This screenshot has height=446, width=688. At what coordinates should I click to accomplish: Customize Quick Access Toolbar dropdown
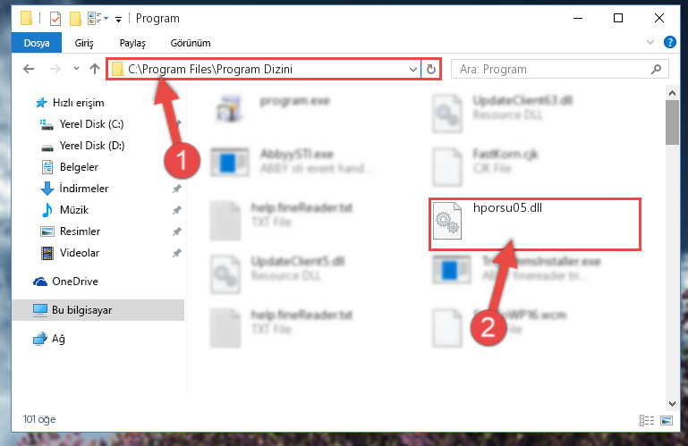118,19
